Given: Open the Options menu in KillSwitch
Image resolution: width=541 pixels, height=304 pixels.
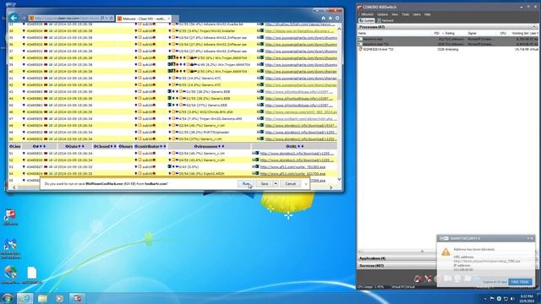Looking at the screenshot, I should click(382, 14).
